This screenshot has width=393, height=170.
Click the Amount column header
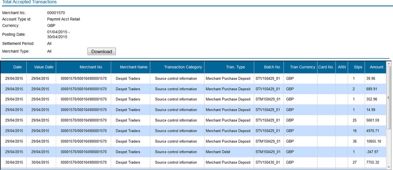coord(376,67)
